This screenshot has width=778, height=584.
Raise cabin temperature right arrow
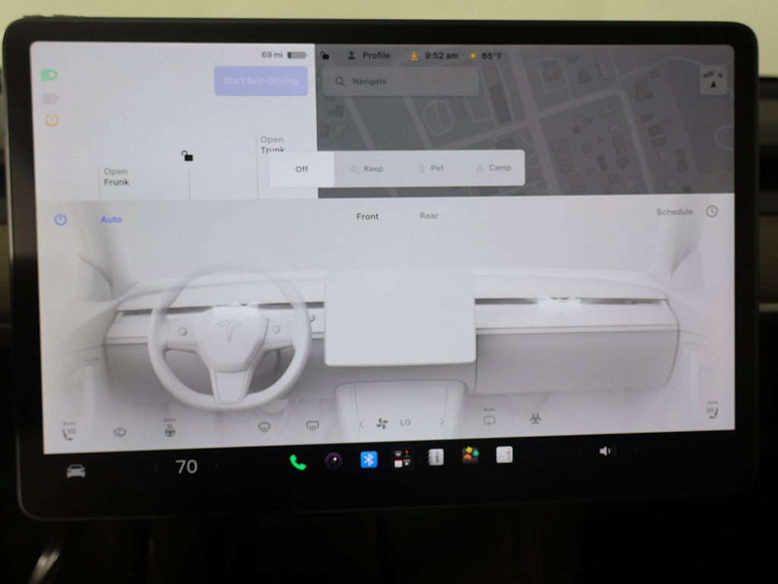tap(217, 466)
